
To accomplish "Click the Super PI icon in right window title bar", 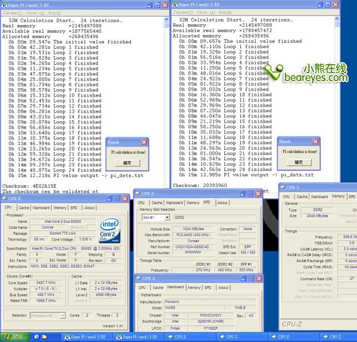I will pyautogui.click(x=175, y=5).
